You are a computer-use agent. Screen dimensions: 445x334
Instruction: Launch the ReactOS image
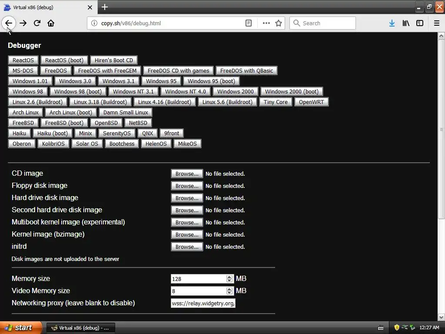click(x=23, y=60)
